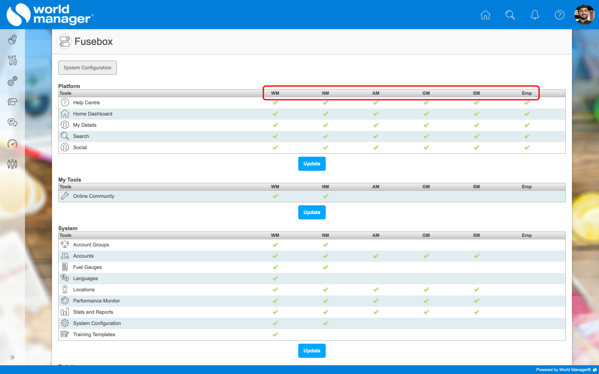Open notifications bell icon
Viewport: 599px width, 374px height.
click(x=535, y=15)
